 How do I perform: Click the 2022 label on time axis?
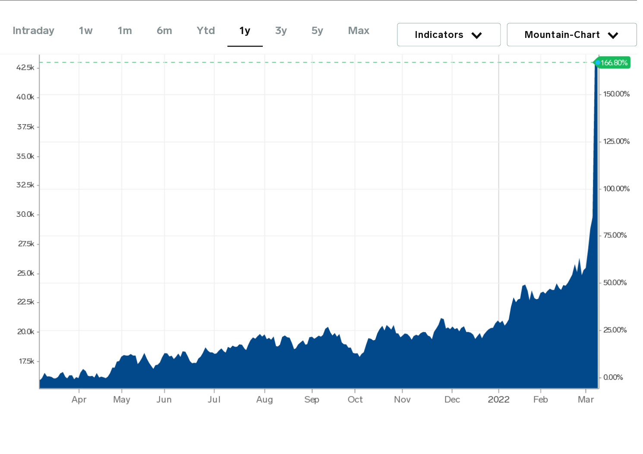tap(498, 400)
